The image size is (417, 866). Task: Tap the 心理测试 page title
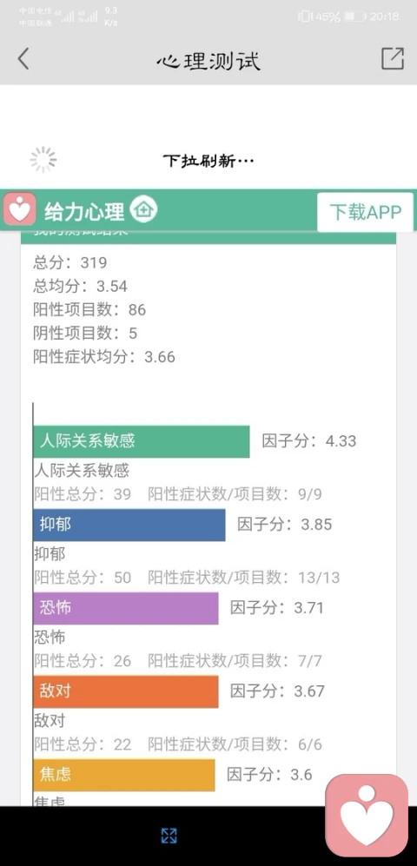point(208,60)
